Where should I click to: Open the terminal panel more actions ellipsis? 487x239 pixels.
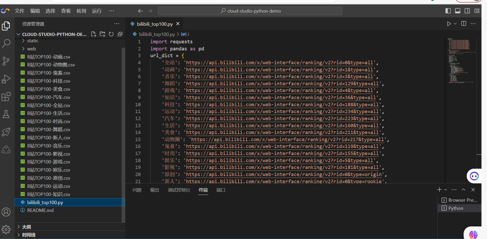(x=454, y=189)
